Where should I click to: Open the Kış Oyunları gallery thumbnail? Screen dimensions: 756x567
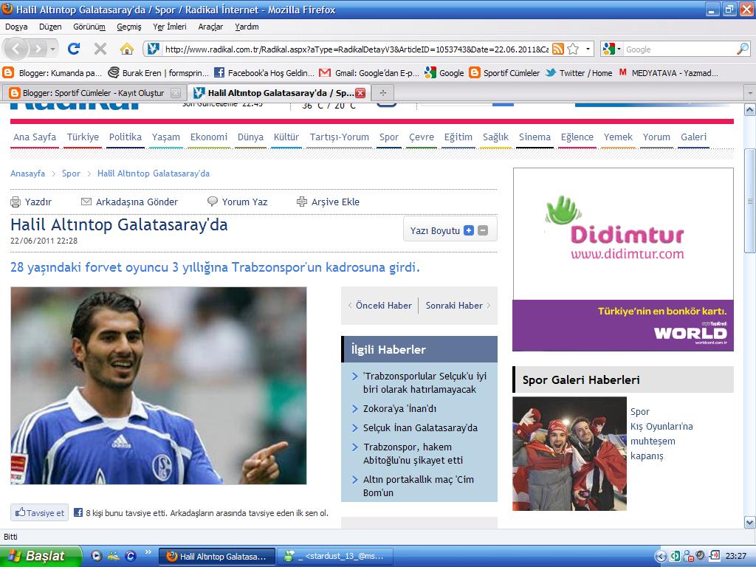[x=569, y=454]
